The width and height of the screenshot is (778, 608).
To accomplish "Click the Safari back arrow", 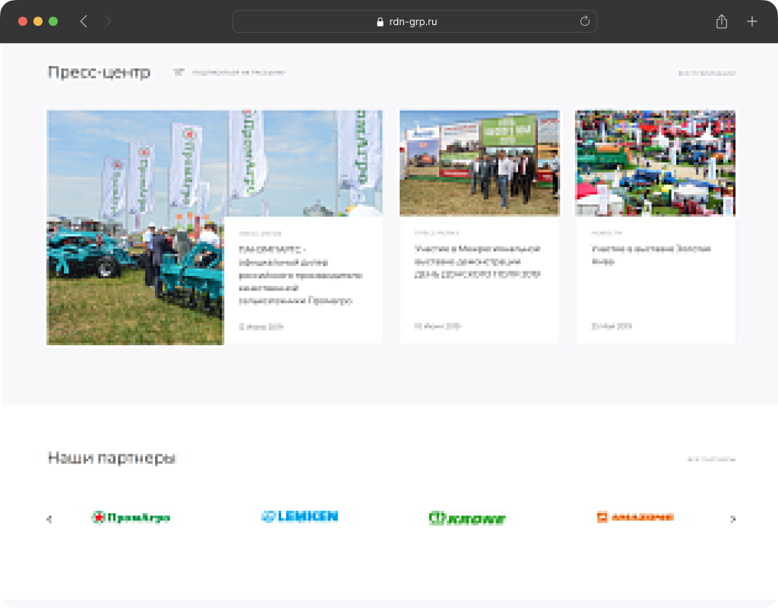I will tap(84, 22).
